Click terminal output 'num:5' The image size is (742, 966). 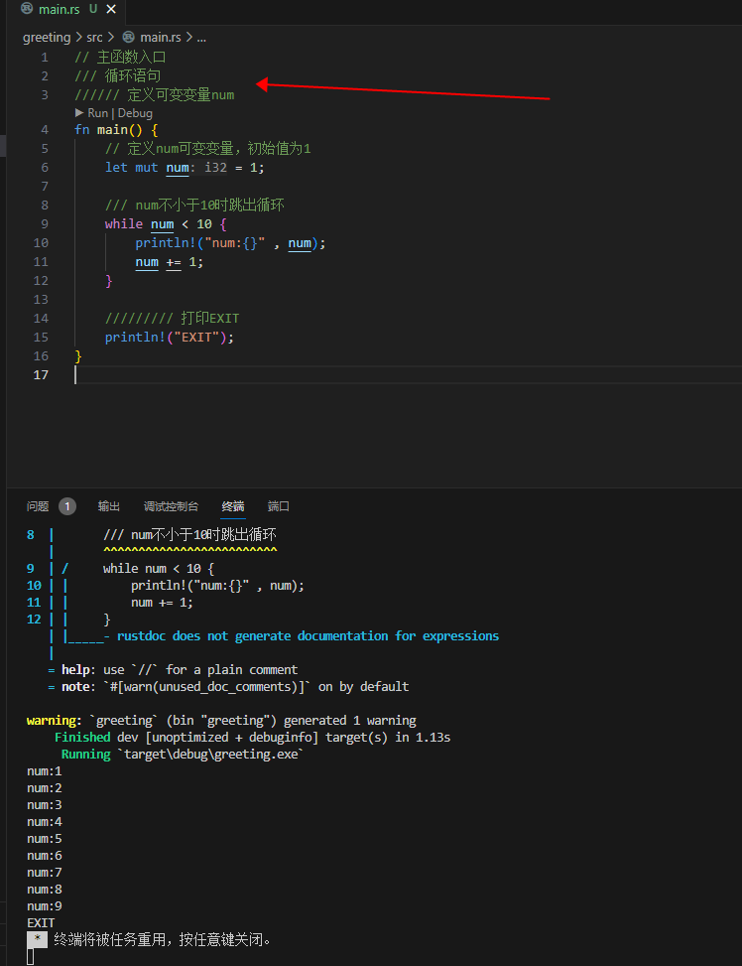[x=45, y=839]
